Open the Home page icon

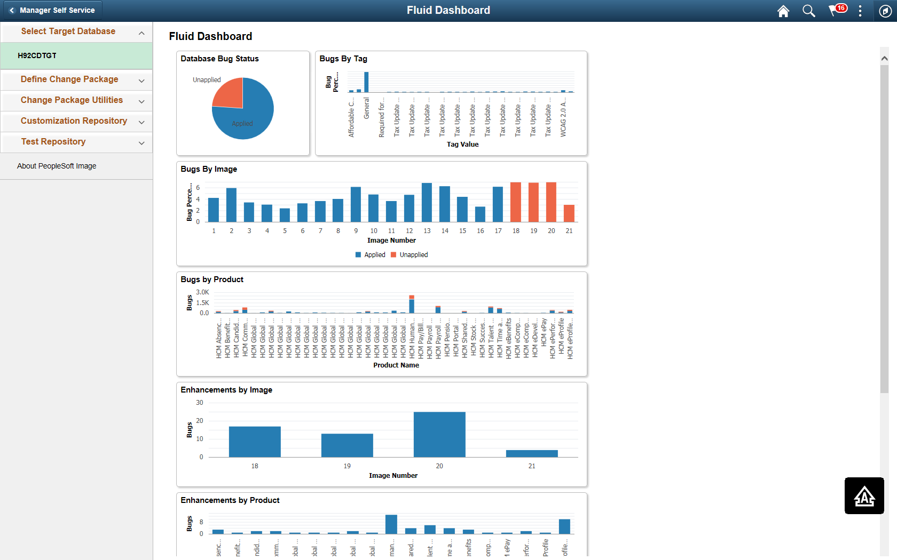coord(783,11)
